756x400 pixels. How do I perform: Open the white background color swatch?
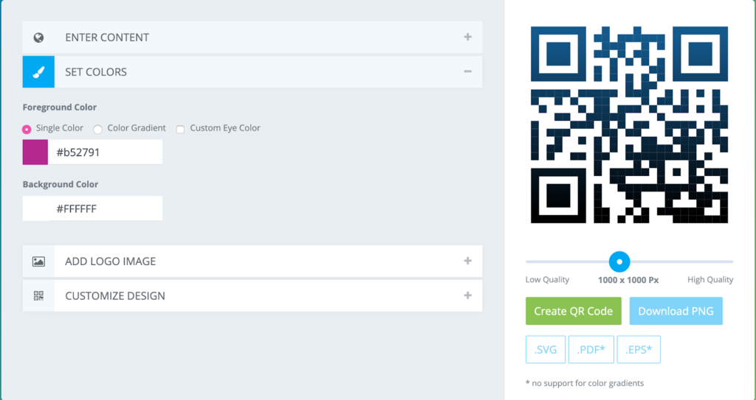(x=35, y=208)
